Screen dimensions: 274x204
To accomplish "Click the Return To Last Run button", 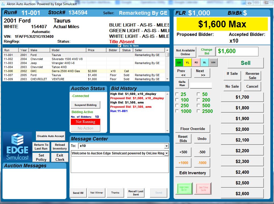I will point(41,147).
